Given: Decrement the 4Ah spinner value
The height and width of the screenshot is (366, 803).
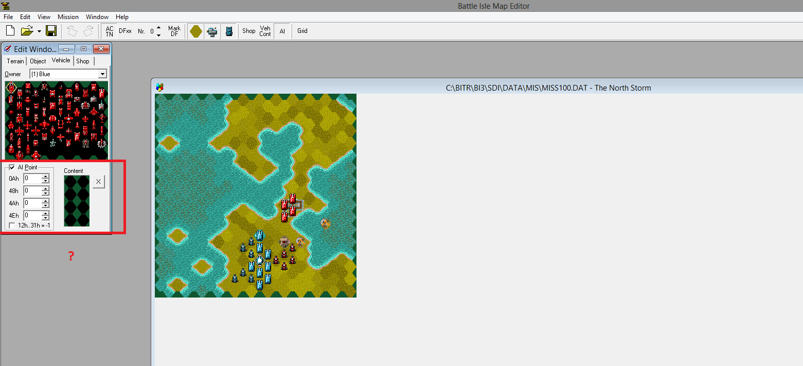Looking at the screenshot, I should (x=45, y=206).
